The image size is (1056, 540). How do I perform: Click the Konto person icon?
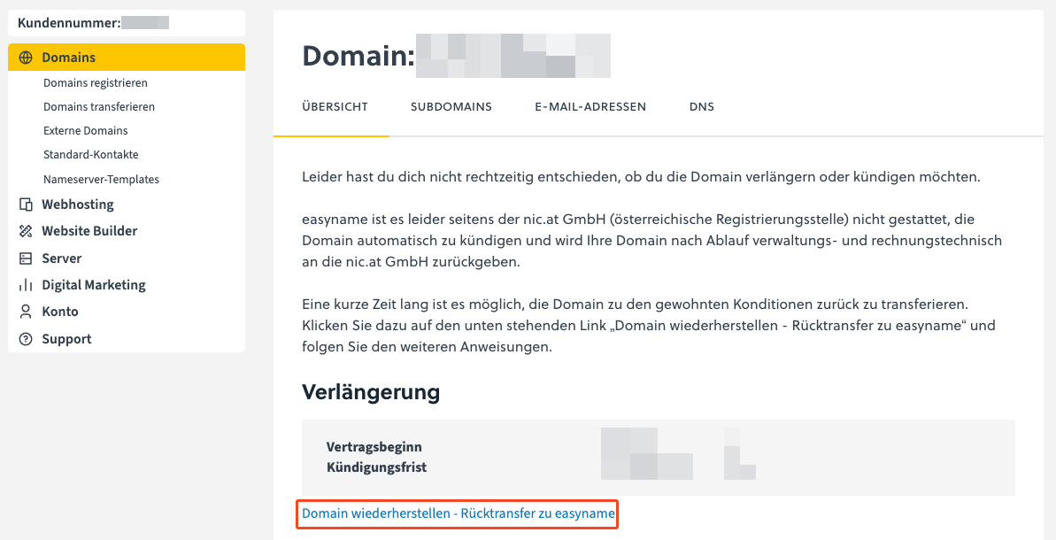[x=26, y=312]
